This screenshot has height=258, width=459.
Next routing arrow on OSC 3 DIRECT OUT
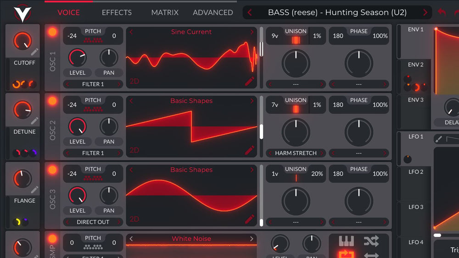tap(119, 222)
